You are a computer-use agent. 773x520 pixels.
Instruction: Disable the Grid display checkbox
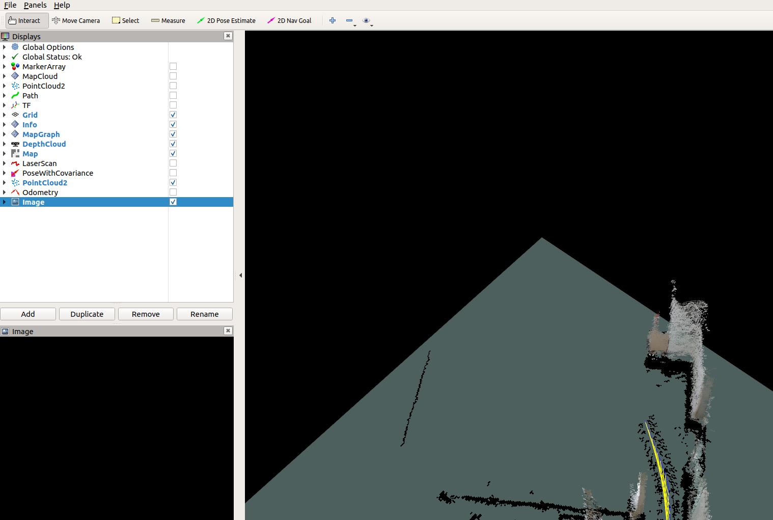(173, 114)
